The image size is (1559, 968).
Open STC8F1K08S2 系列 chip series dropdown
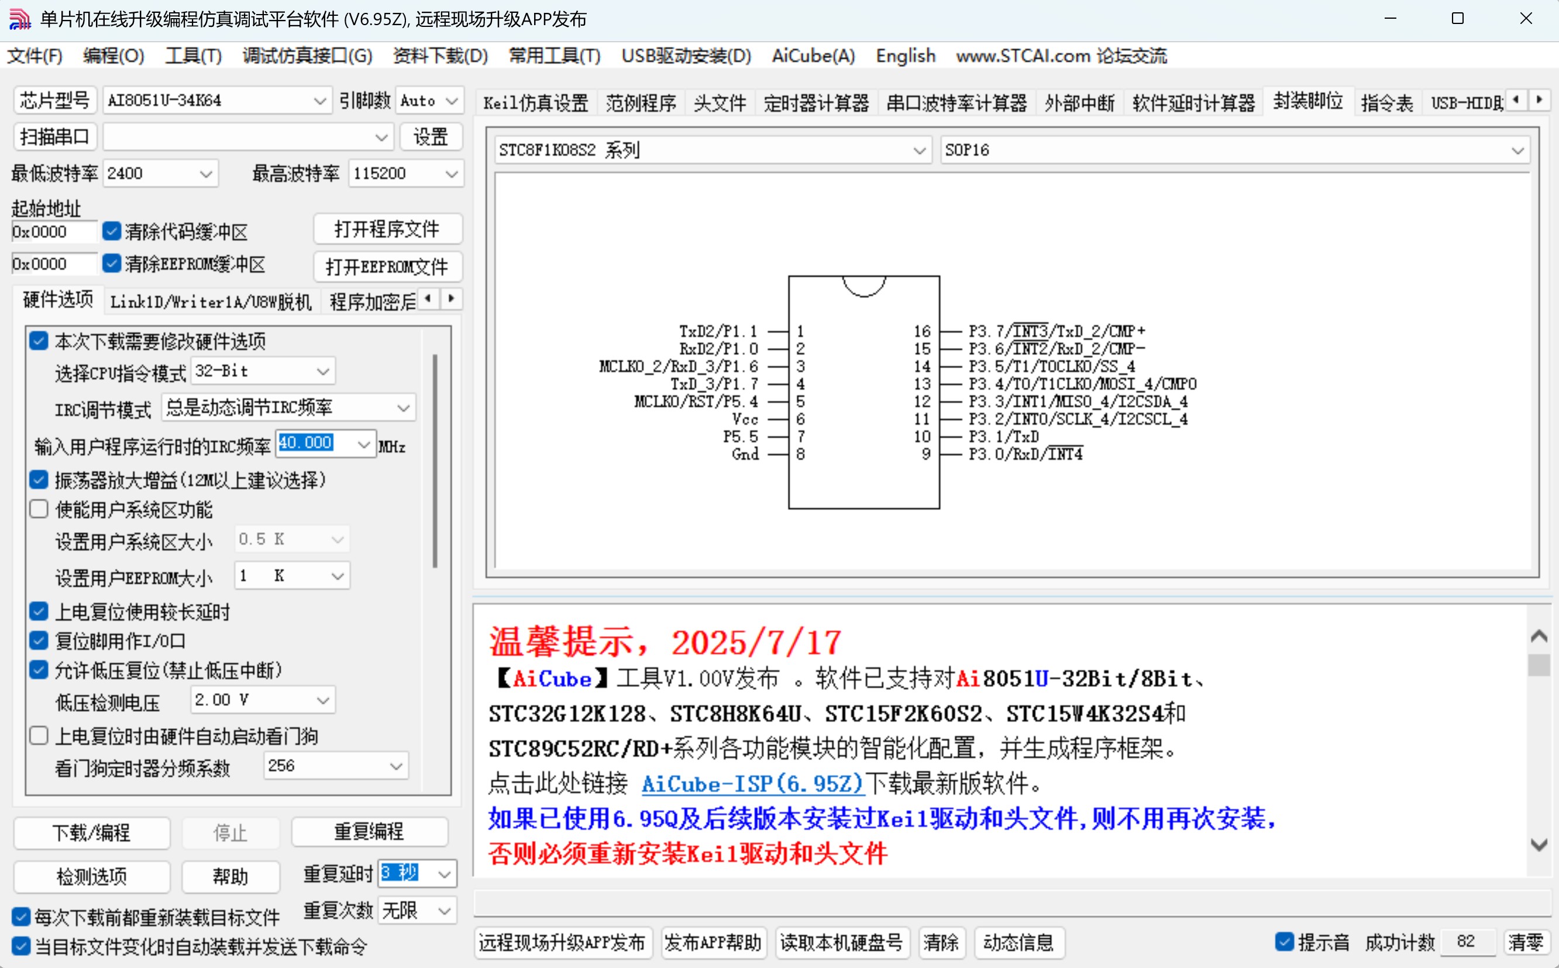[x=713, y=150]
